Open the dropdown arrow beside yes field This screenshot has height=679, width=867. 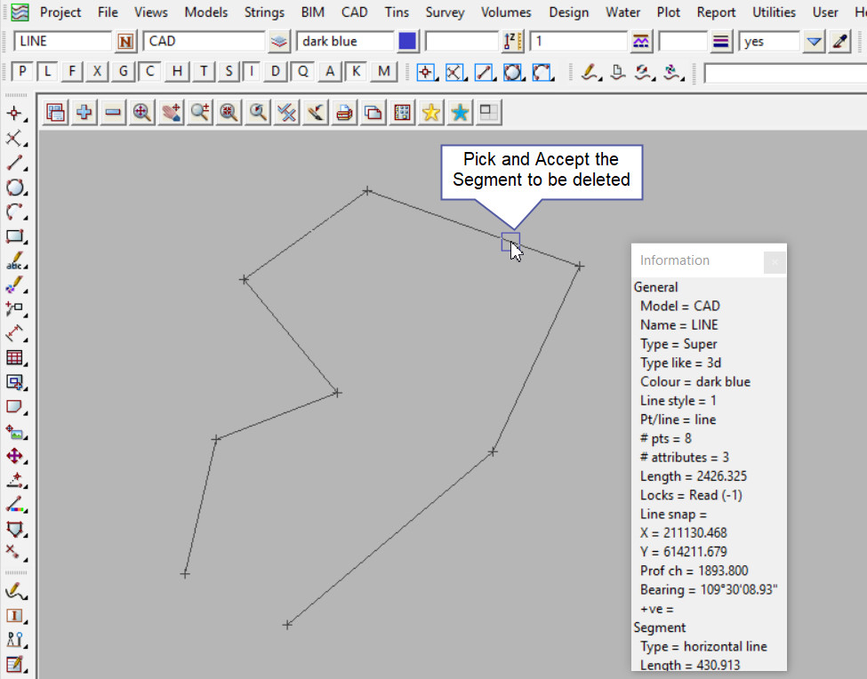(x=814, y=42)
